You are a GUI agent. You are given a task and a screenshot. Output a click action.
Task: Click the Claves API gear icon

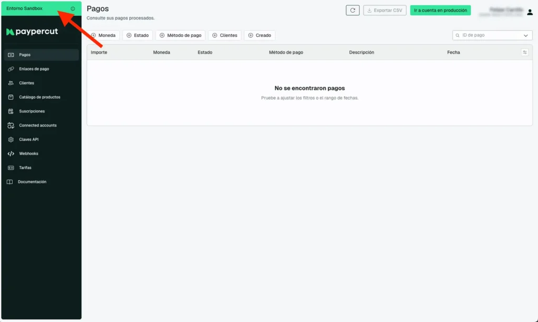11,140
